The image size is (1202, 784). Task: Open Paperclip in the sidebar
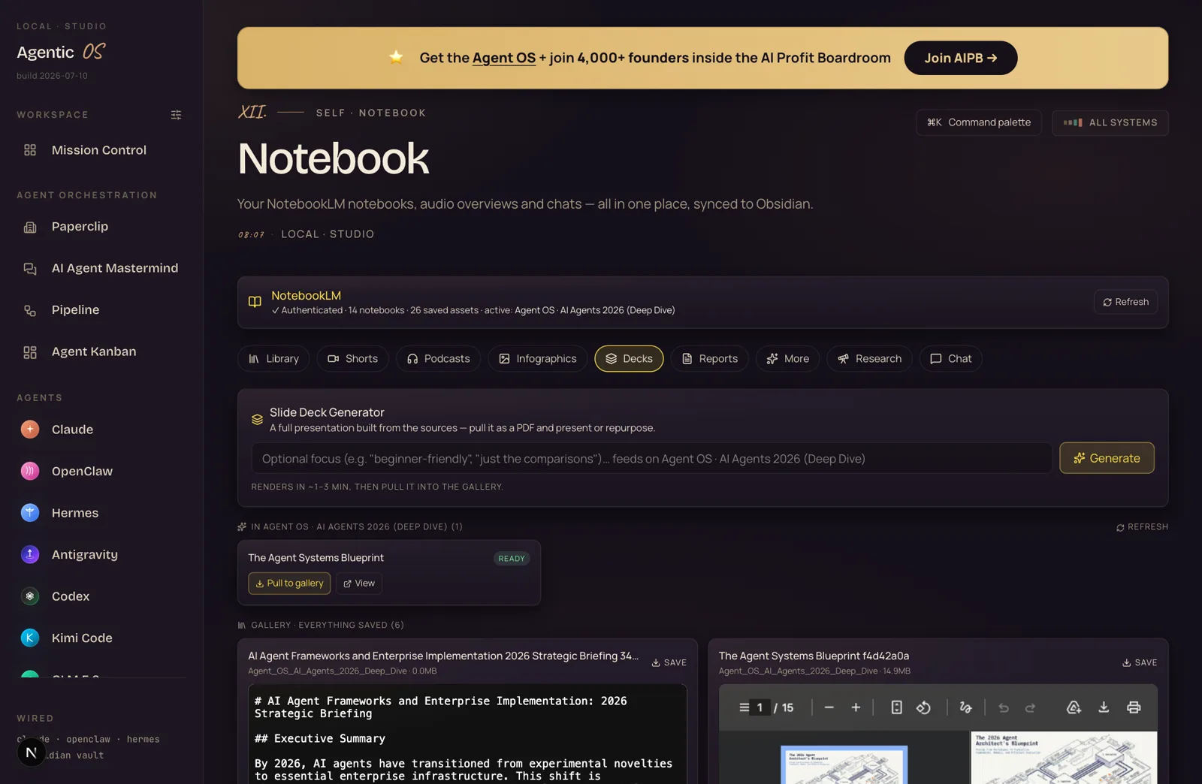80,227
